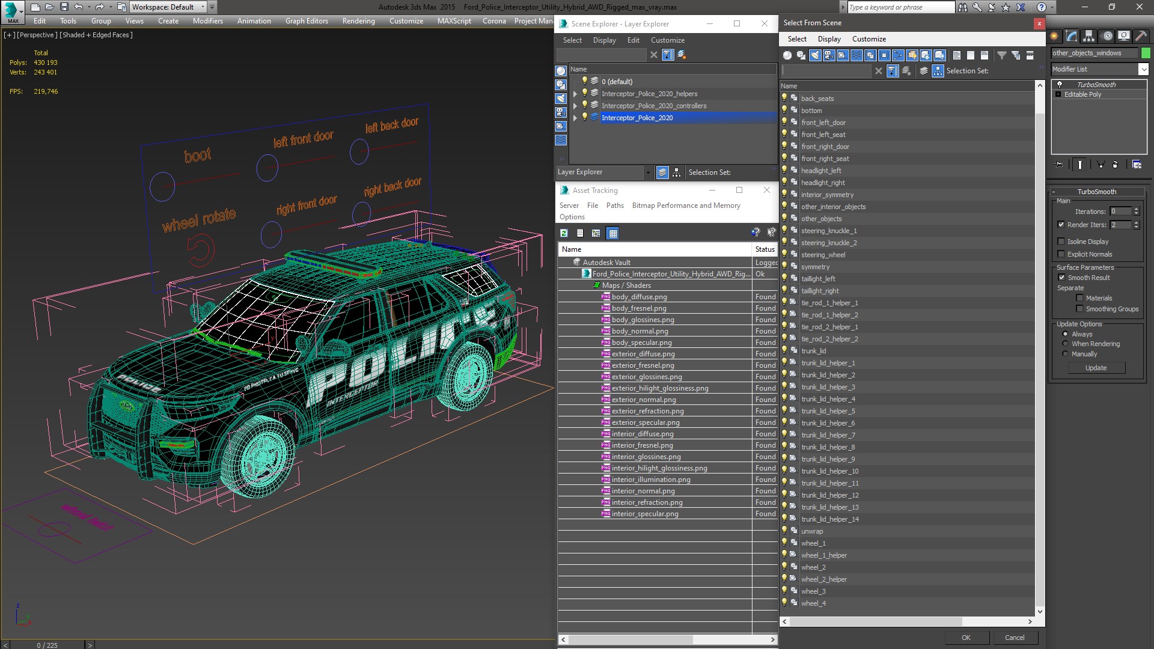Open the Graph Editors menu
This screenshot has height=649, width=1154.
click(x=307, y=21)
